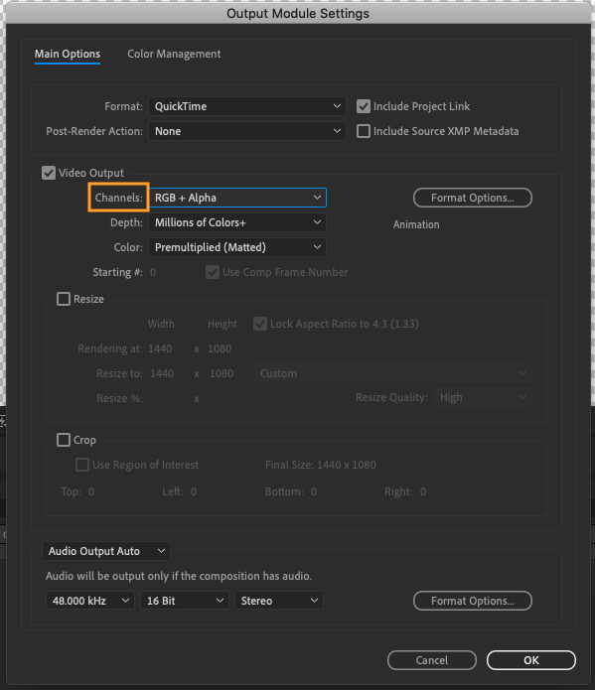The width and height of the screenshot is (595, 690).
Task: Uncheck Include Project Link
Action: click(364, 106)
